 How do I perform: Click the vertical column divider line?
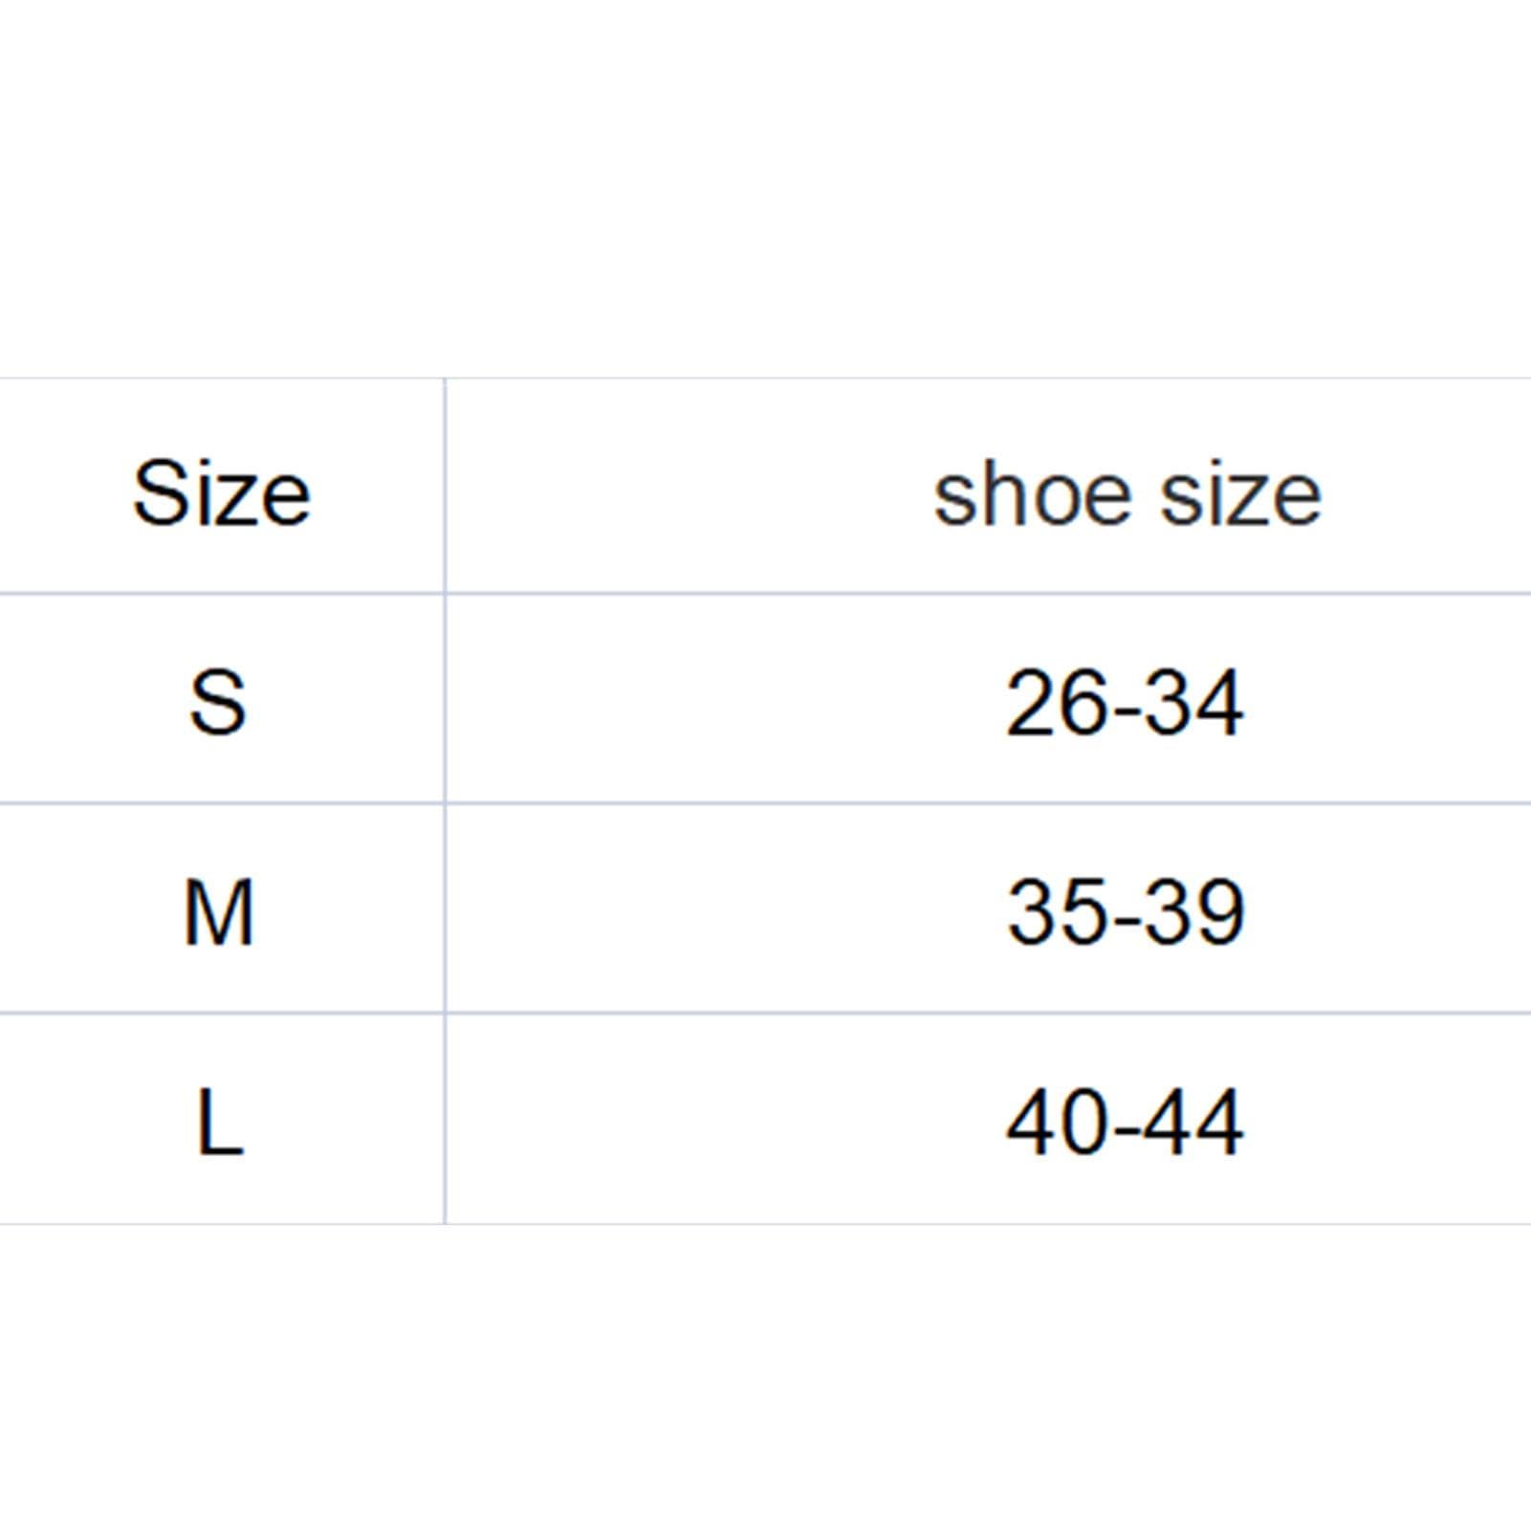click(x=445, y=803)
